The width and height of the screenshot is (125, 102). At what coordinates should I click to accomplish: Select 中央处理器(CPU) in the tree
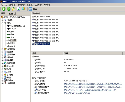18,26
